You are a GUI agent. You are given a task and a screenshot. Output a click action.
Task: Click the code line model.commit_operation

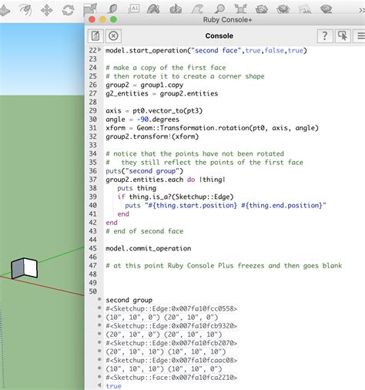coord(149,248)
